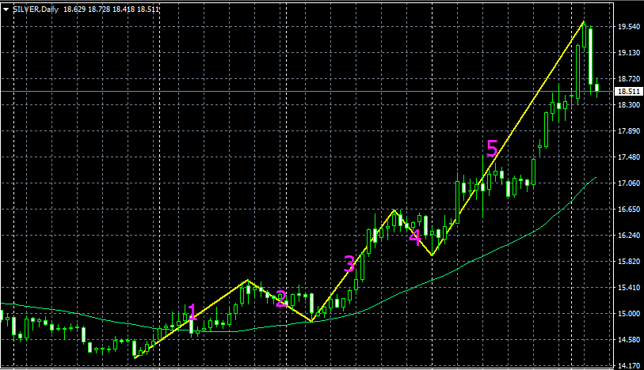The height and width of the screenshot is (370, 644).
Task: Click the 16.650 price scale label
Action: [629, 209]
